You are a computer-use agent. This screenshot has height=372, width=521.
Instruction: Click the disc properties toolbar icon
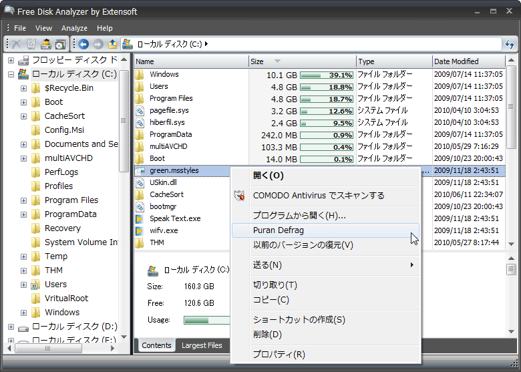click(61, 44)
